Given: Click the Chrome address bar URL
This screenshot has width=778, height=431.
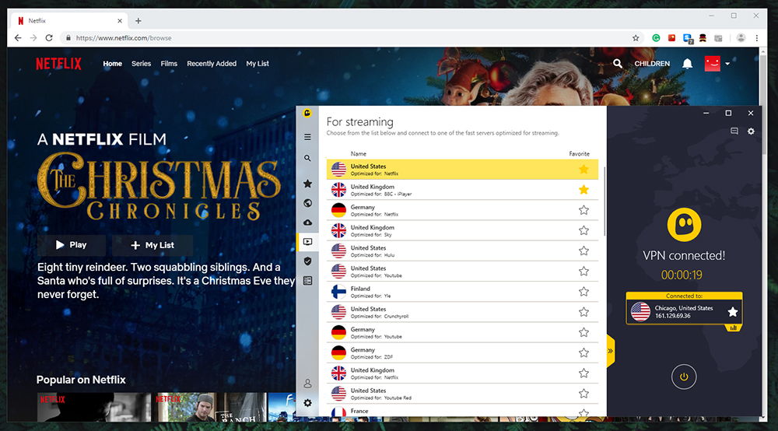Looking at the screenshot, I should coord(124,37).
